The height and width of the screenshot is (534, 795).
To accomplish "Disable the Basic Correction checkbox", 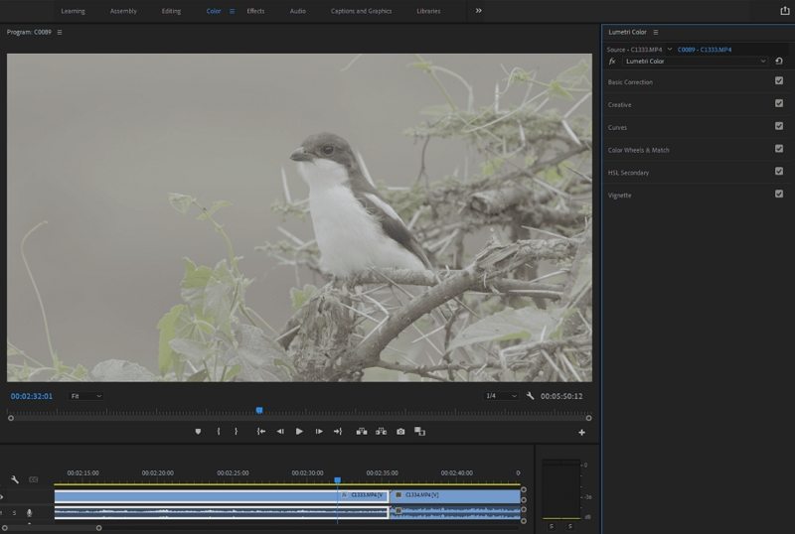I will (x=779, y=80).
